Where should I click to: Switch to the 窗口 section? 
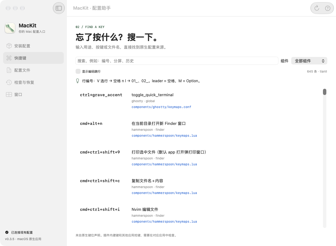point(33,95)
